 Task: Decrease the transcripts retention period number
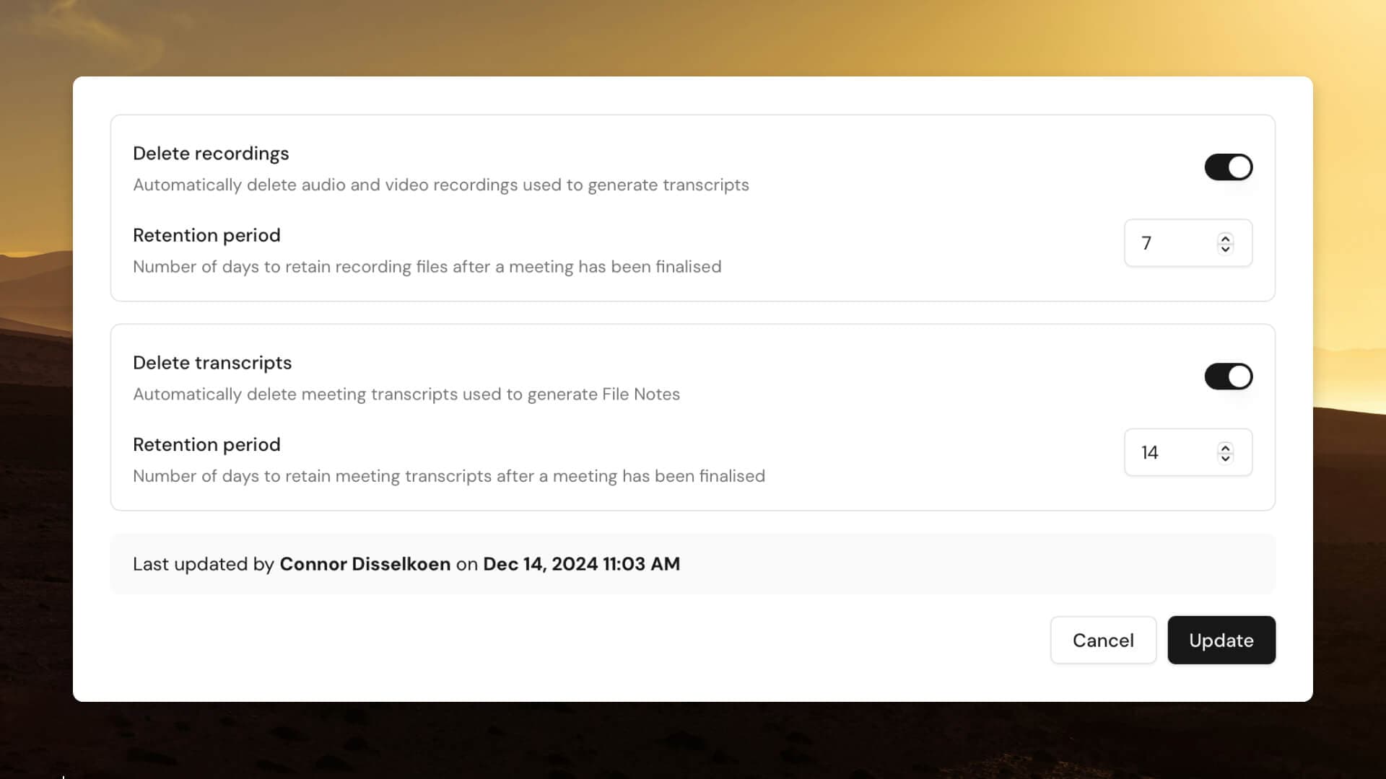click(1225, 457)
